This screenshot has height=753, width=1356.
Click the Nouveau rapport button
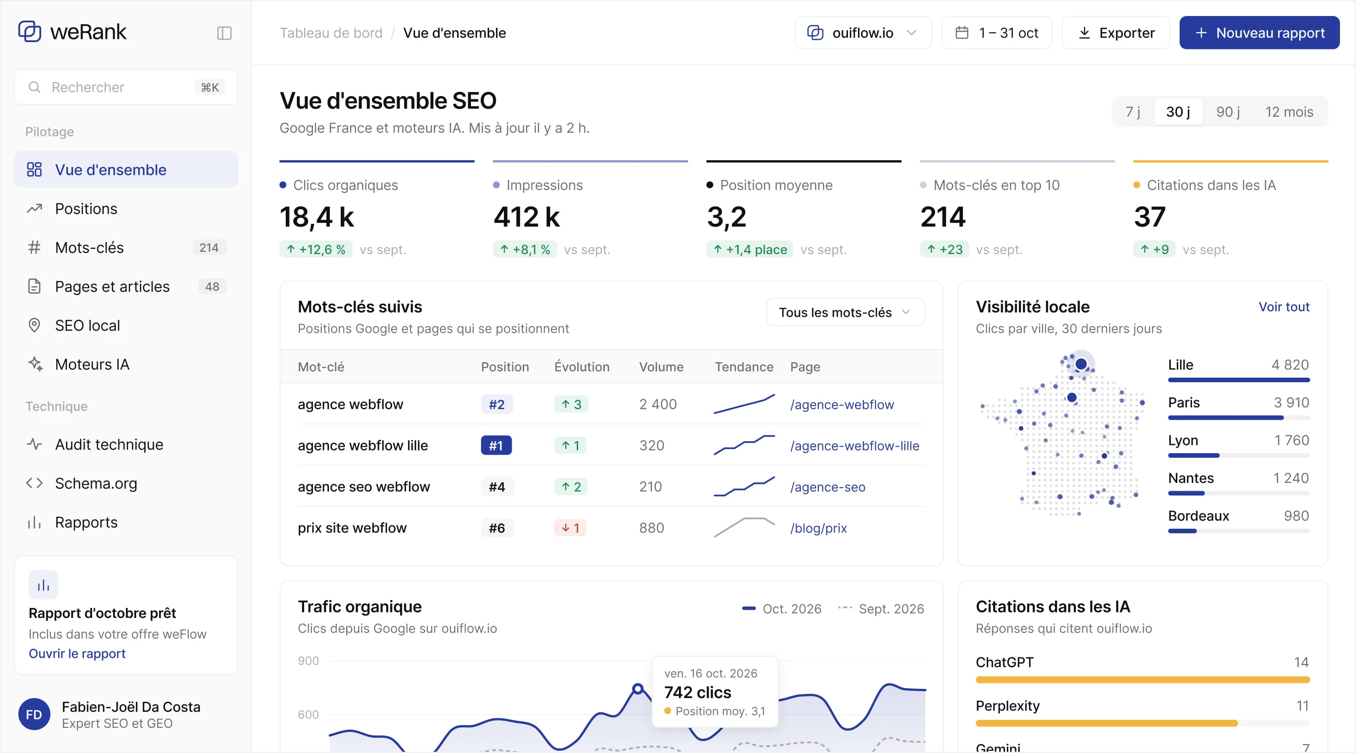(x=1259, y=33)
